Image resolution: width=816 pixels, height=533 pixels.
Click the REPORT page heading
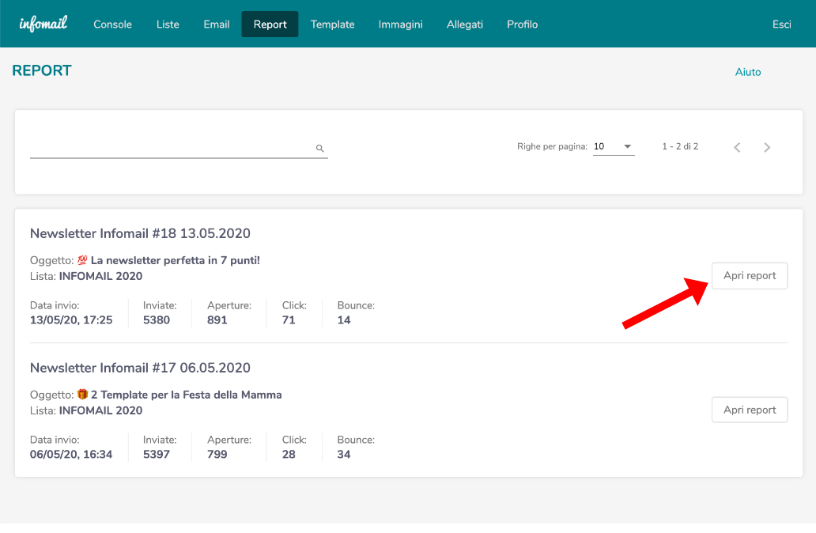click(x=42, y=71)
